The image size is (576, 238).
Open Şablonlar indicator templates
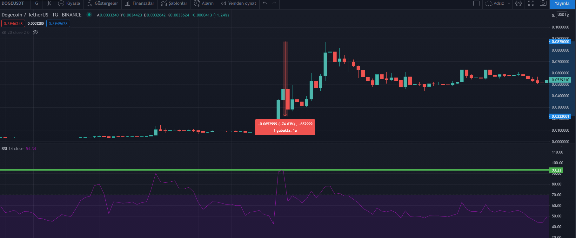(x=174, y=3)
